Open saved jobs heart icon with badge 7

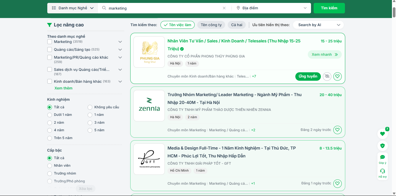382,134
